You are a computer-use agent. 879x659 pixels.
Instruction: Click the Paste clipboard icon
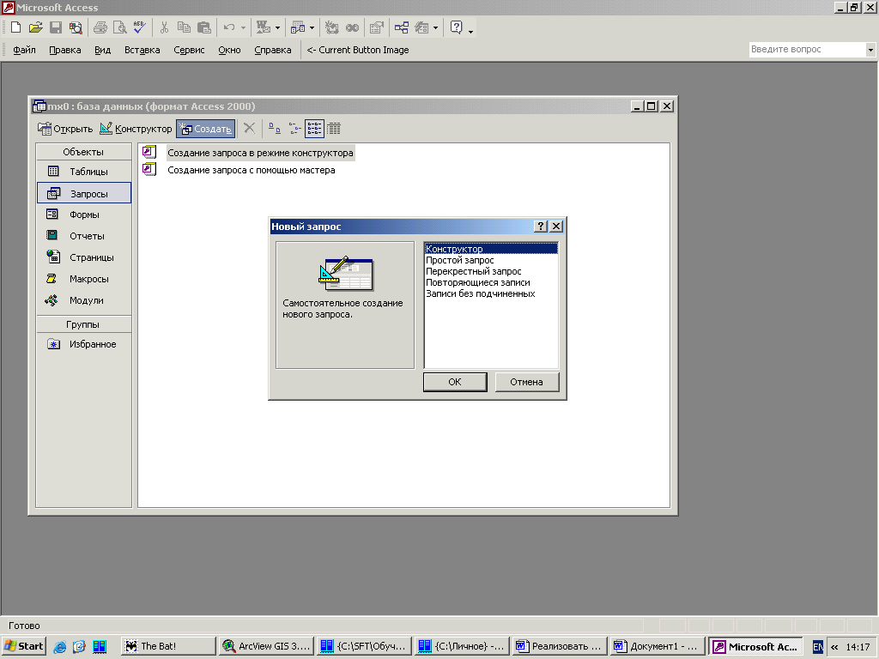pos(204,27)
